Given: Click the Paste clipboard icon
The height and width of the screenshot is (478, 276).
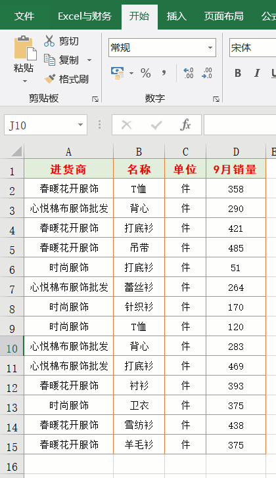Looking at the screenshot, I should click(24, 48).
